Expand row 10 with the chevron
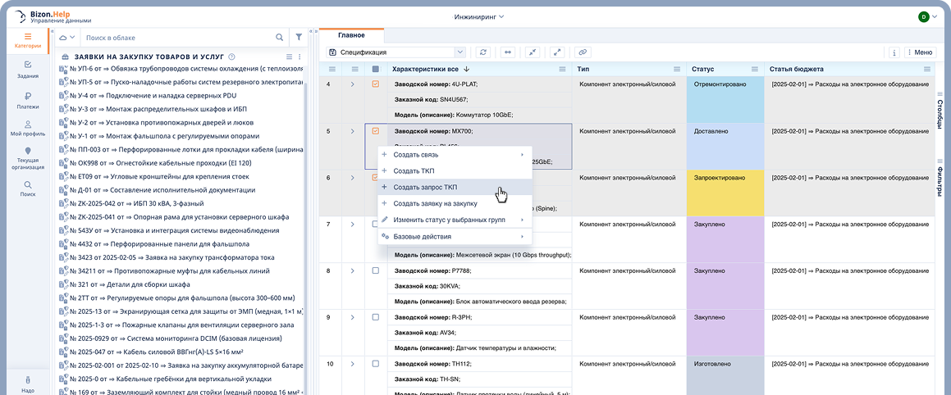The height and width of the screenshot is (395, 951). click(x=352, y=364)
